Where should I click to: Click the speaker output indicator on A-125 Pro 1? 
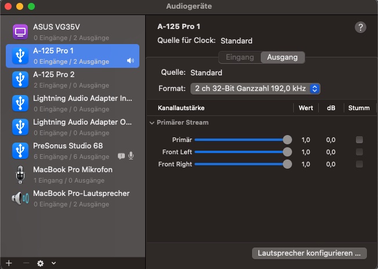[131, 61]
